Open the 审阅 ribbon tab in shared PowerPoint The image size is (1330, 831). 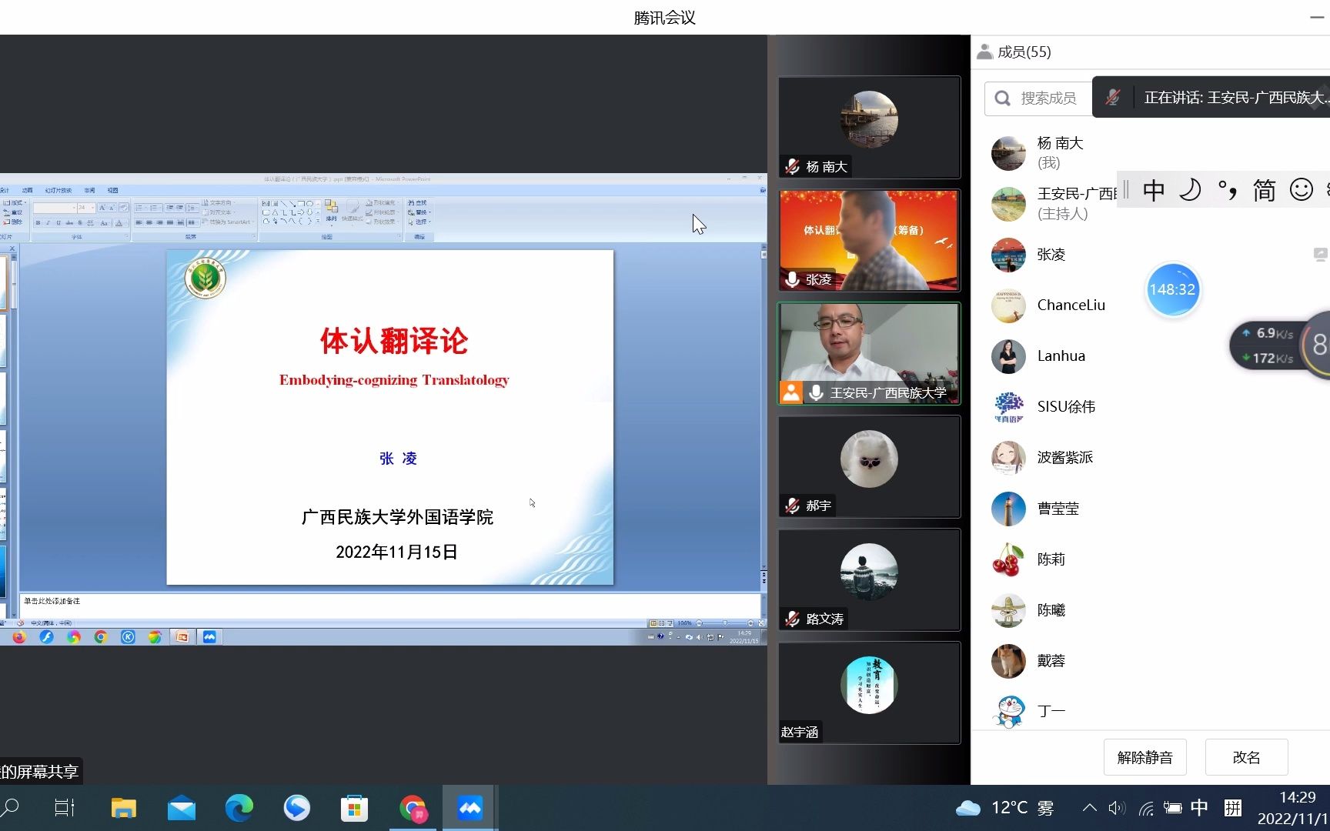(90, 190)
